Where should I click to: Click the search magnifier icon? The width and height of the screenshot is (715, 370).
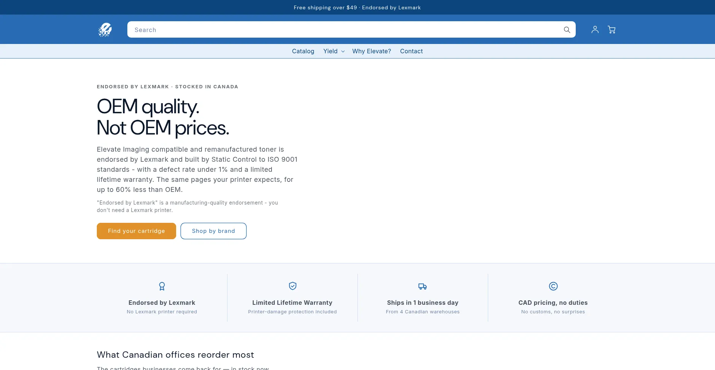tap(567, 30)
